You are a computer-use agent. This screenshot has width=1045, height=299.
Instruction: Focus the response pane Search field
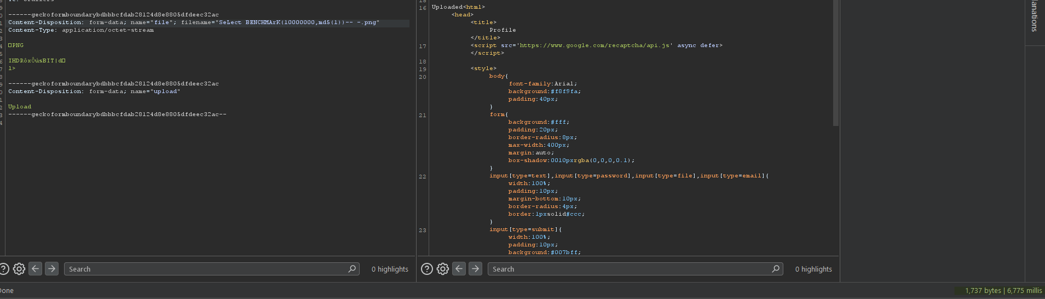coord(636,269)
